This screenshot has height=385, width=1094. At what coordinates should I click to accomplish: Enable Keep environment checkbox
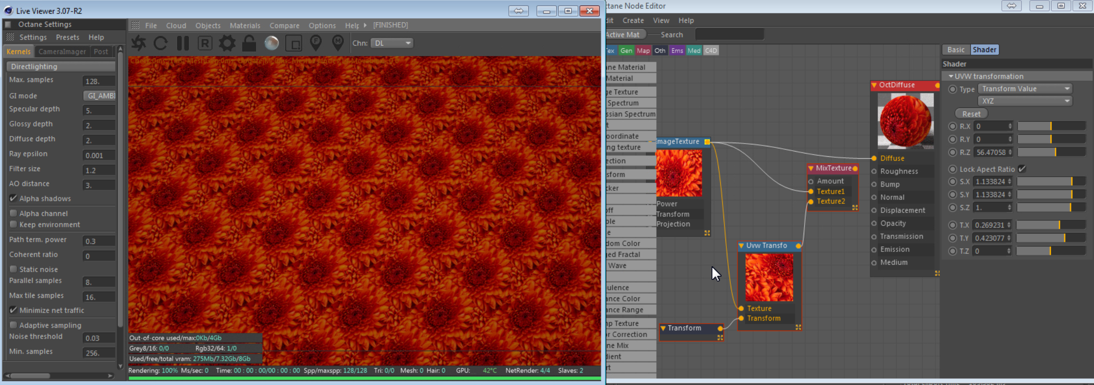pyautogui.click(x=13, y=224)
